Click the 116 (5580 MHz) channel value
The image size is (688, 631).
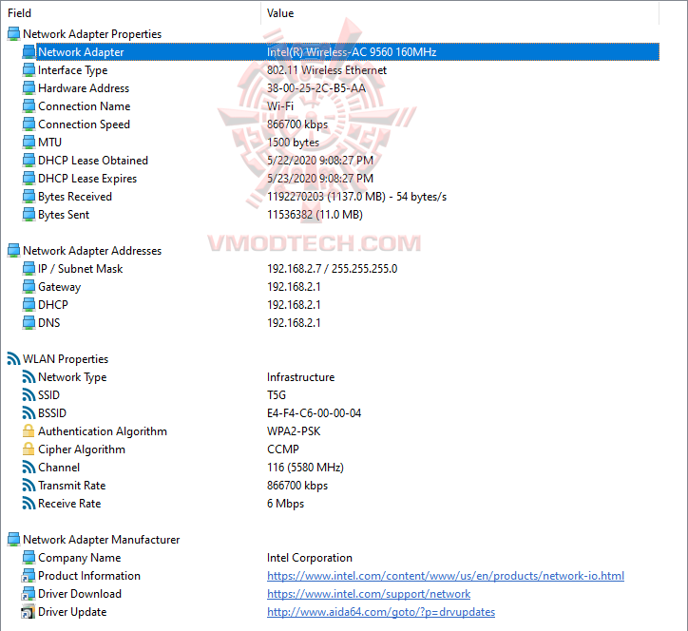[305, 468]
